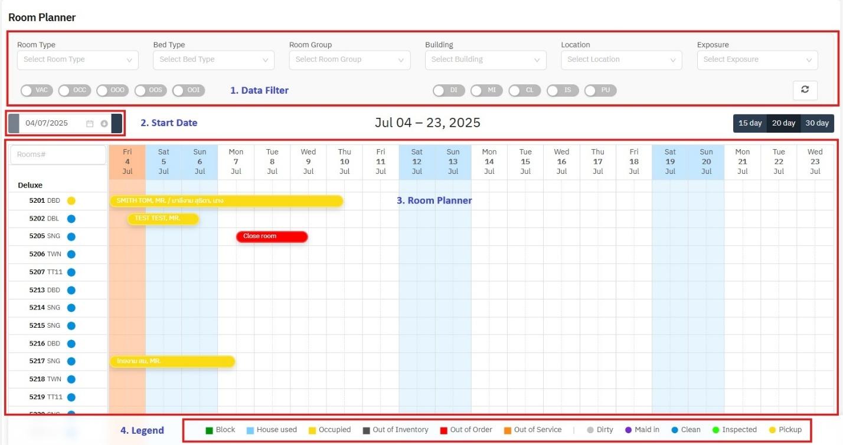Image resolution: width=843 pixels, height=445 pixels.
Task: Expand the Bed Type dropdown
Action: click(213, 60)
